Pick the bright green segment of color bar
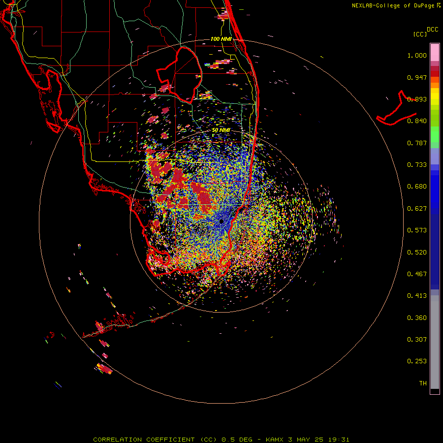 [435, 134]
